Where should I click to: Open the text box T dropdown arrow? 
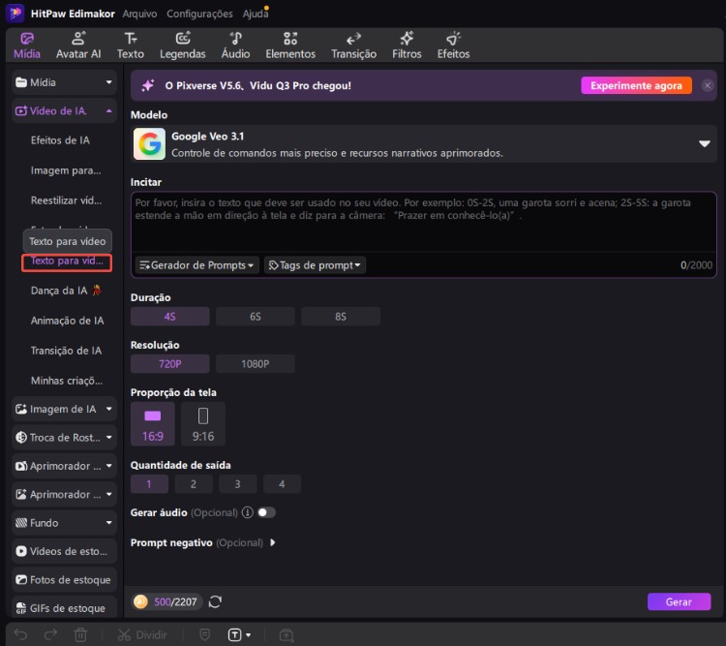coord(249,635)
